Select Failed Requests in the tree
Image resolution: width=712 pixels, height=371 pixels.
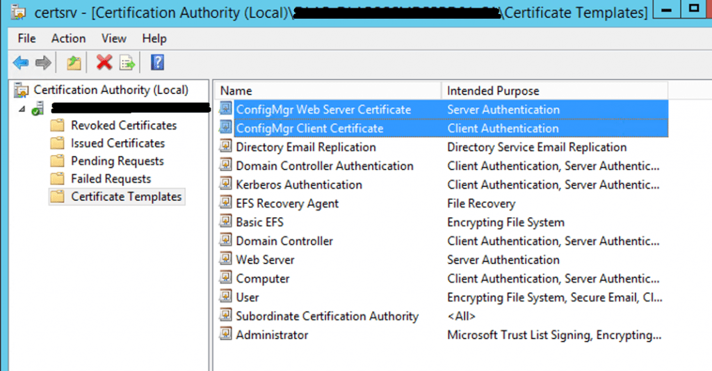click(x=111, y=179)
